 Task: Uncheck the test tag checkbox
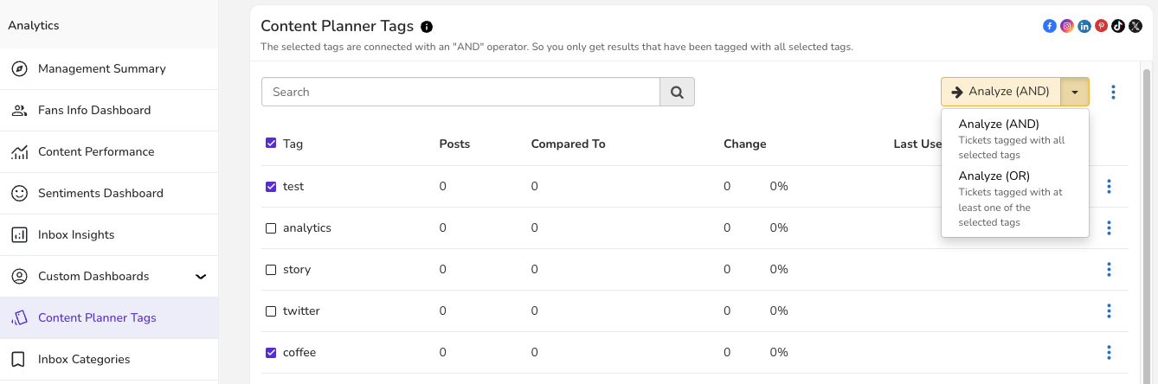pos(271,187)
